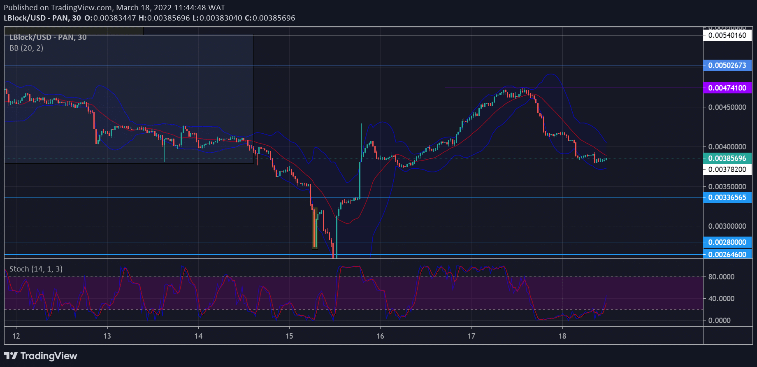Click the axis value 0.00350000
The image size is (757, 367).
[727, 187]
